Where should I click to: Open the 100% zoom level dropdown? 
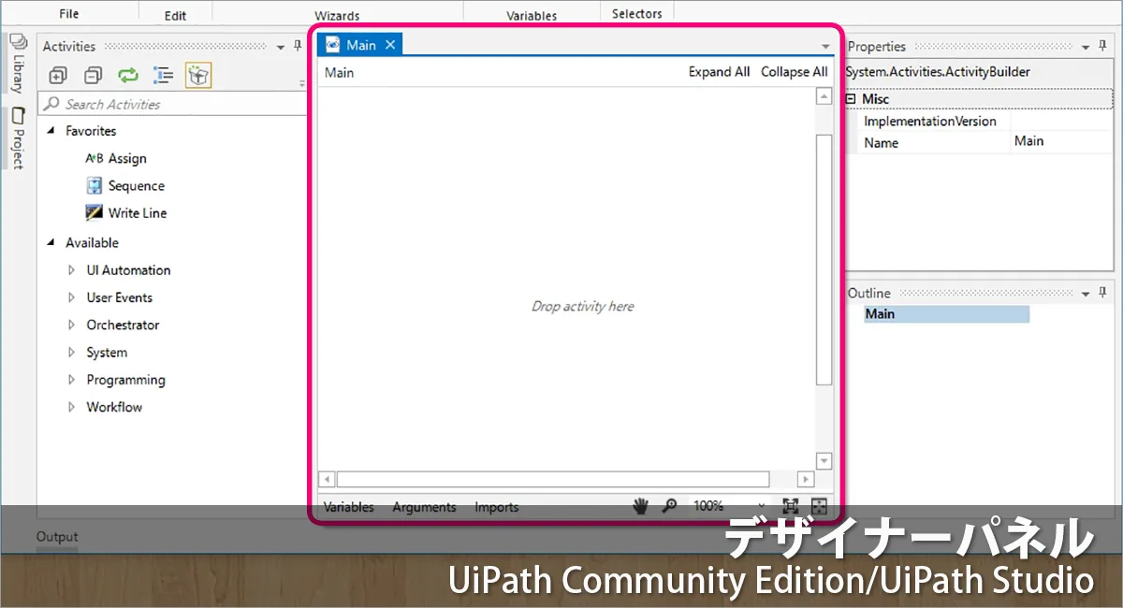coord(761,506)
